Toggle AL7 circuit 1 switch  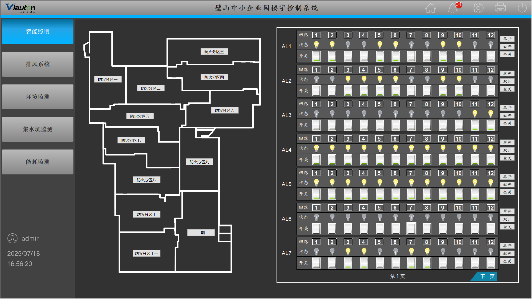316,263
